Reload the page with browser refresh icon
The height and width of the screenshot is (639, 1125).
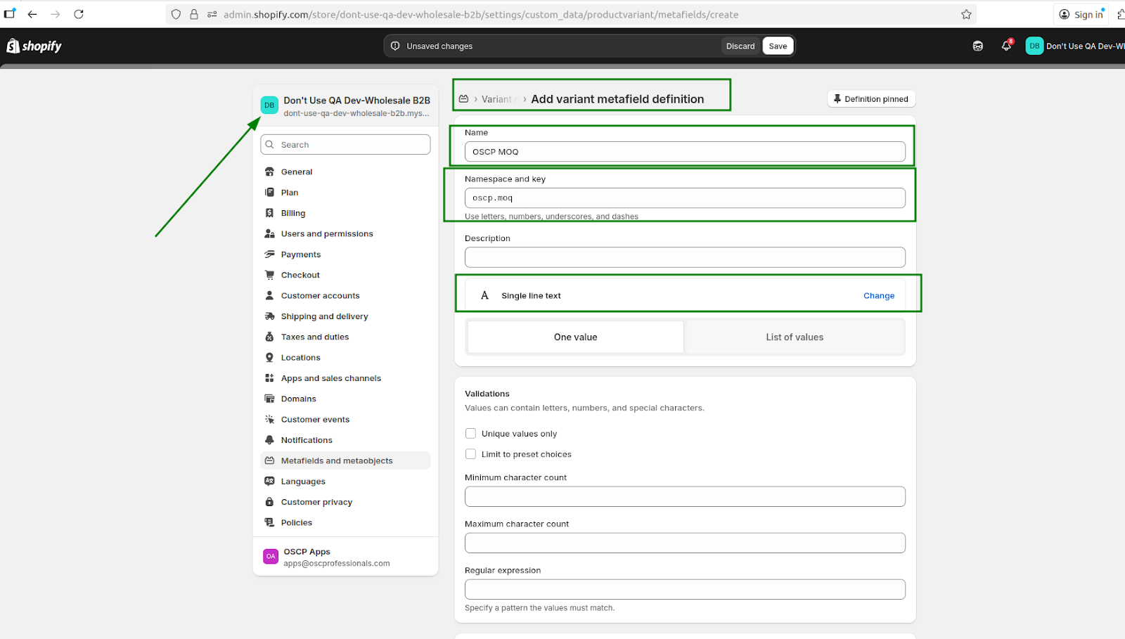[79, 14]
